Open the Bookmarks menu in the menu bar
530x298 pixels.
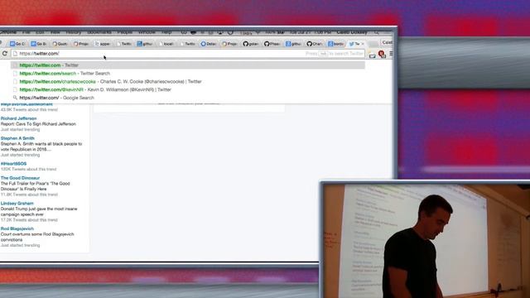coord(99,32)
